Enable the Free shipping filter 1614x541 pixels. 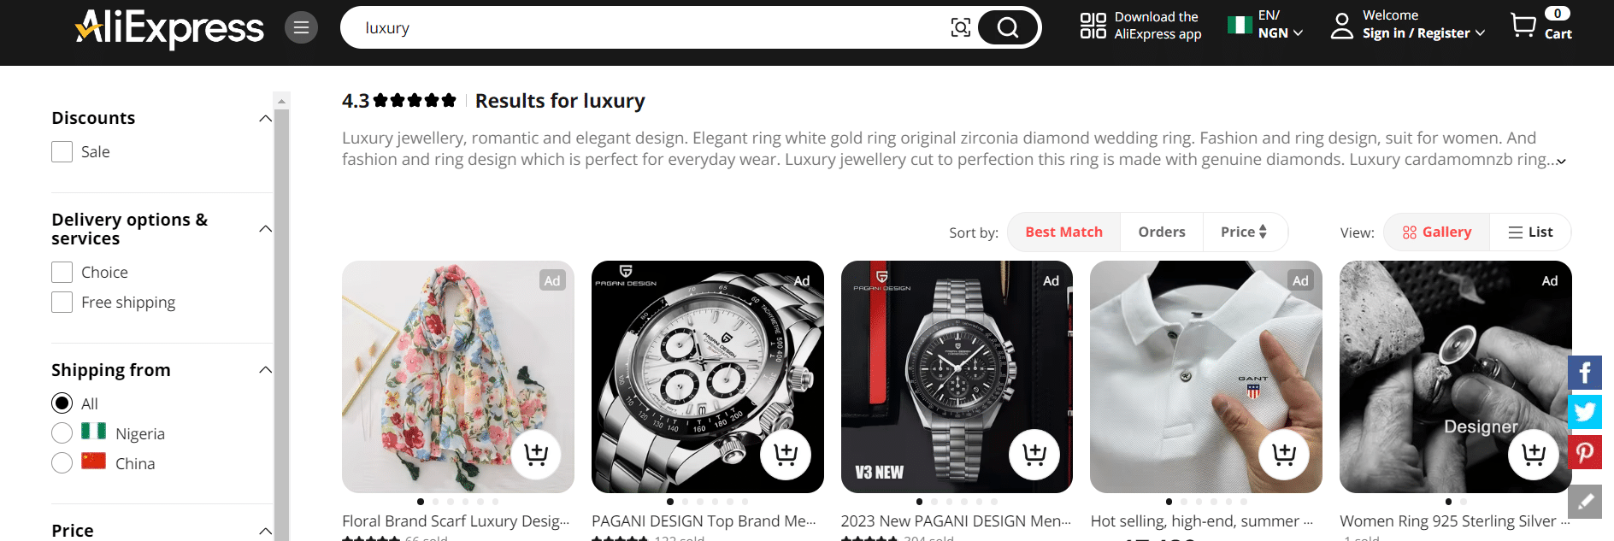coord(62,303)
